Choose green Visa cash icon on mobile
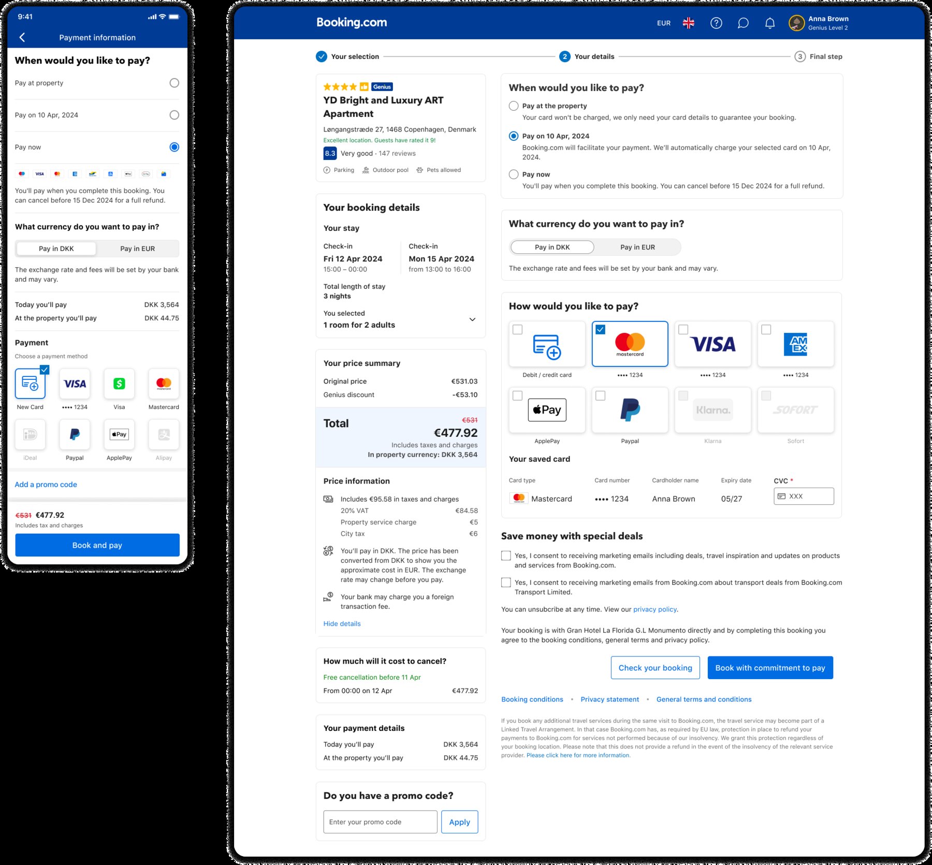The width and height of the screenshot is (932, 865). click(x=119, y=384)
